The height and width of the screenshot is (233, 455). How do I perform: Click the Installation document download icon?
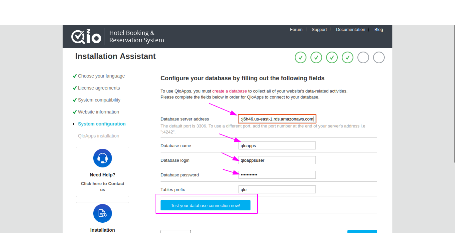103,213
